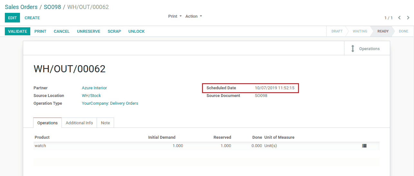Click the Scheduled Date value 10/07/2019 11:52:15
414x176 pixels.
tap(274, 88)
